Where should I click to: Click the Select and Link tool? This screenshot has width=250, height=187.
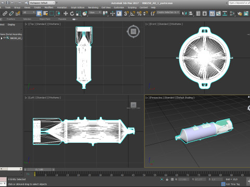5,14
